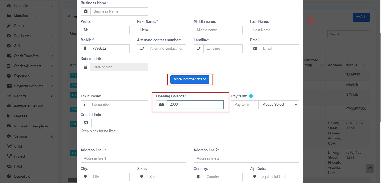
Task: Open the Pay term Please Select dropdown
Action: [x=279, y=105]
